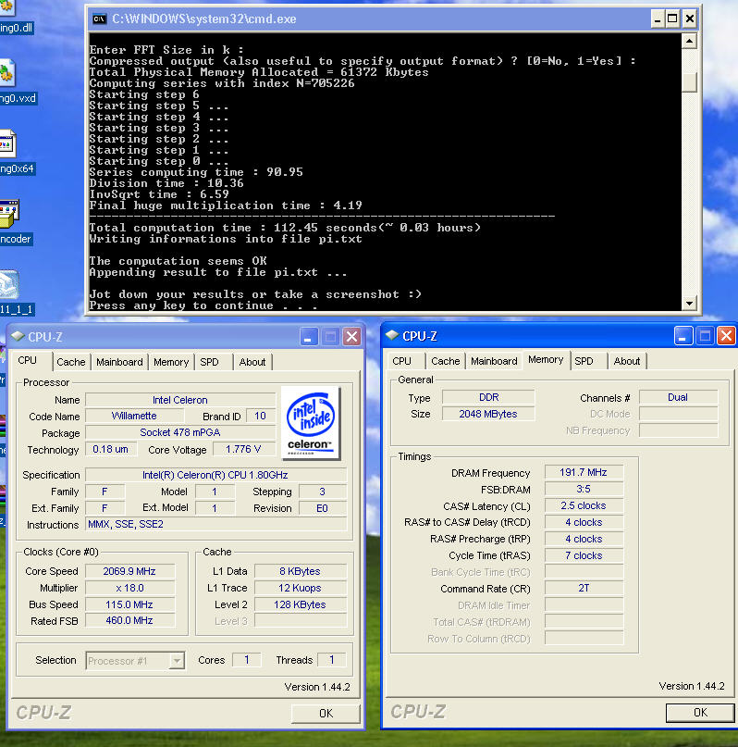Viewport: 738px width, 747px height.
Task: Click the cmd vertical scrollbar thumb
Action: click(690, 82)
